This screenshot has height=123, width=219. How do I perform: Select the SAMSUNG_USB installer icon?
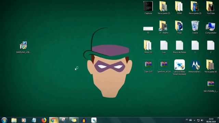pyautogui.click(x=23, y=47)
